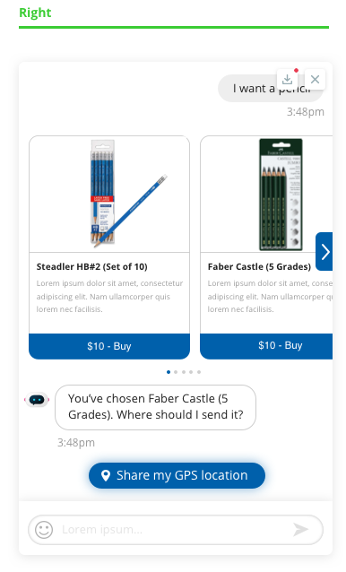Select the third carousel pagination dot
The width and height of the screenshot is (346, 572).
(184, 372)
